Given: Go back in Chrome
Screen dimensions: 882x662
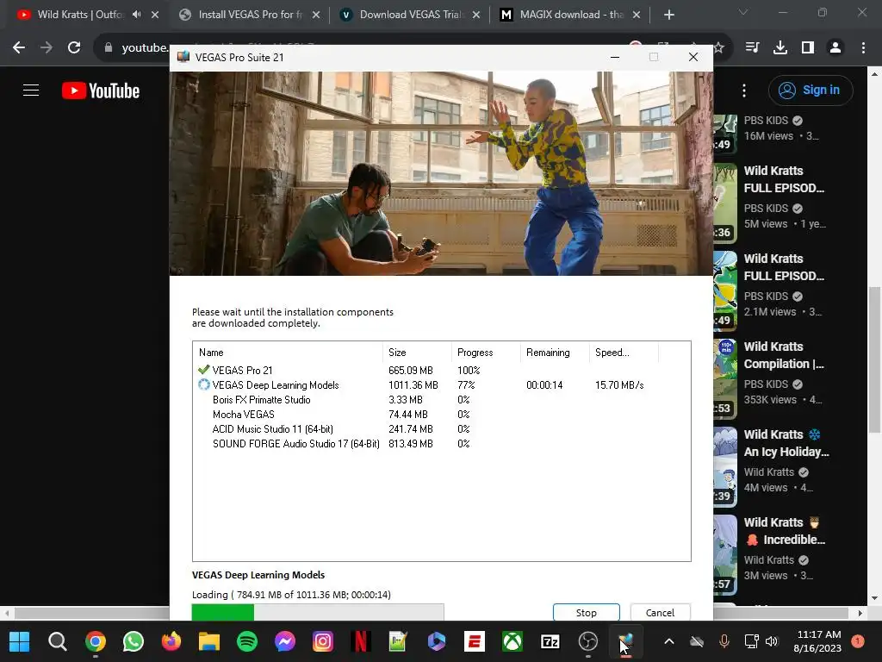Looking at the screenshot, I should 19,48.
